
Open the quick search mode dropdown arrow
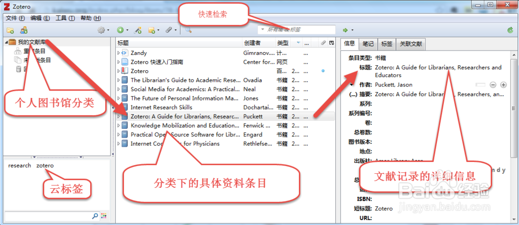click(263, 29)
